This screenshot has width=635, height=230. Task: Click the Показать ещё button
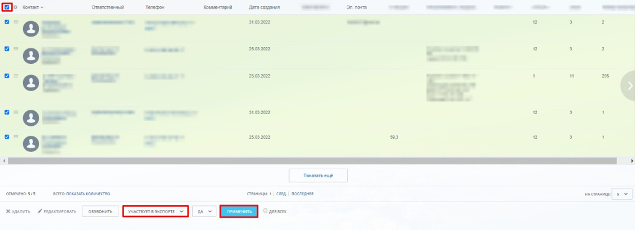point(318,175)
